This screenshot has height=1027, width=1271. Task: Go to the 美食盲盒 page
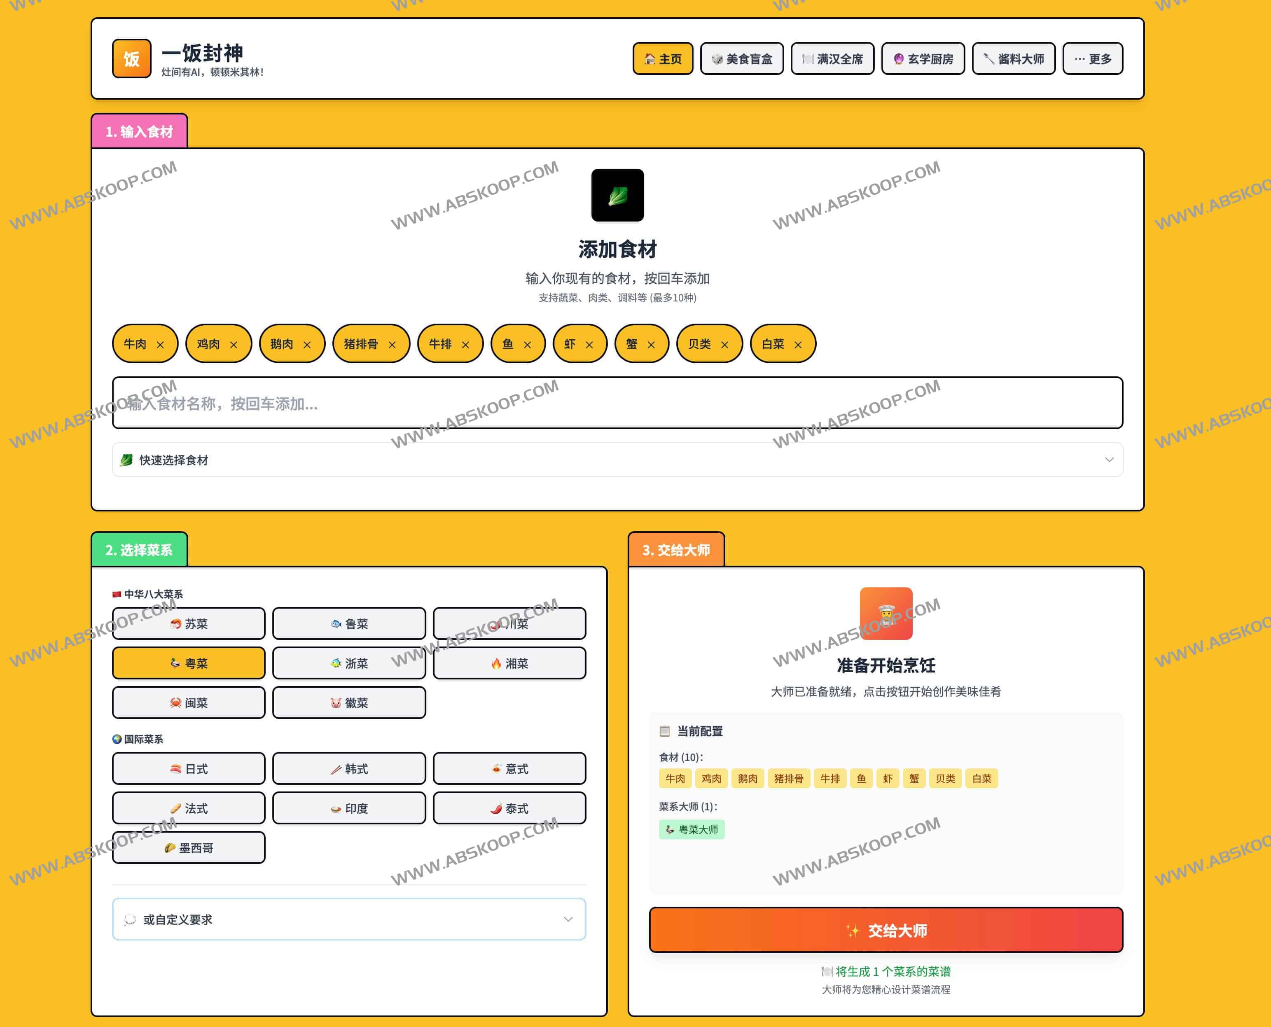point(741,58)
